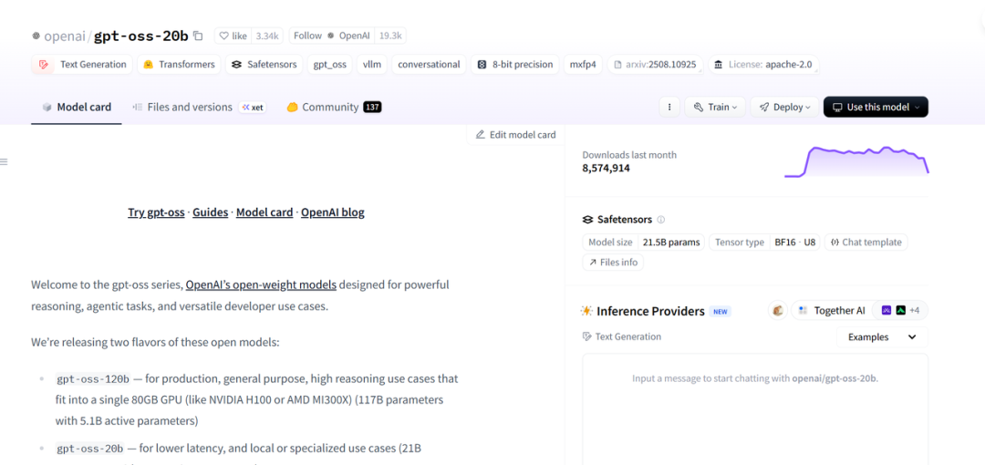Click the Together AI provider button
The image size is (985, 465).
(x=832, y=310)
